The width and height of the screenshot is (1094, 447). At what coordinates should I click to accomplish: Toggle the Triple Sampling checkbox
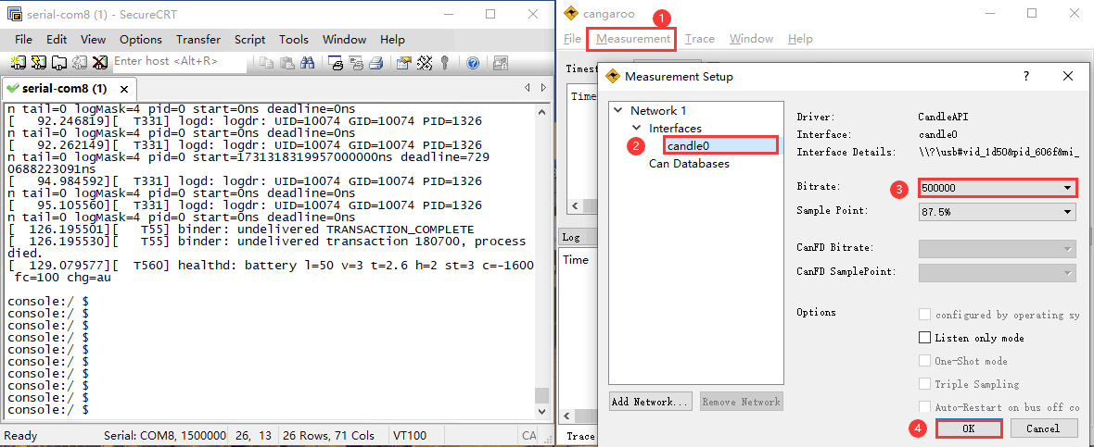(x=924, y=384)
